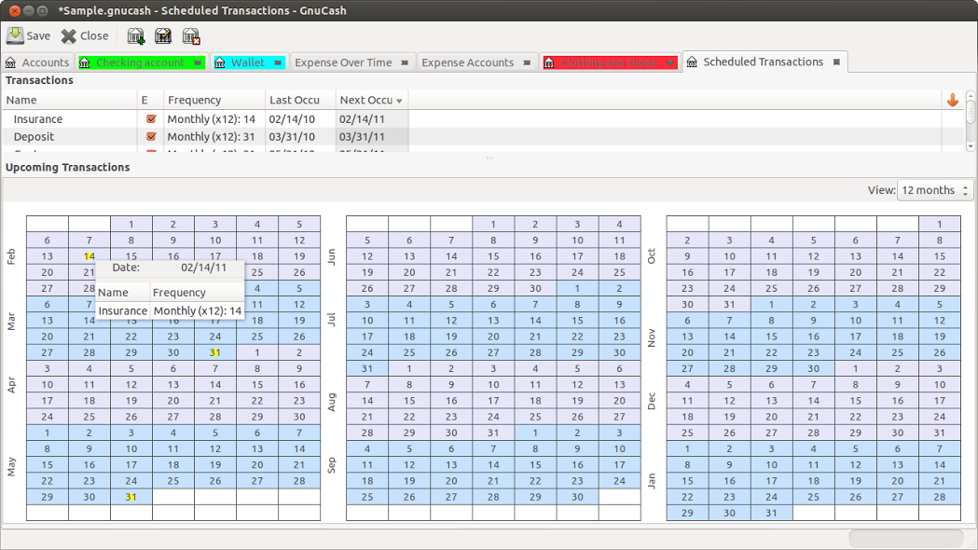This screenshot has width=978, height=550.
Task: Open the Wallet tab
Action: 248,62
